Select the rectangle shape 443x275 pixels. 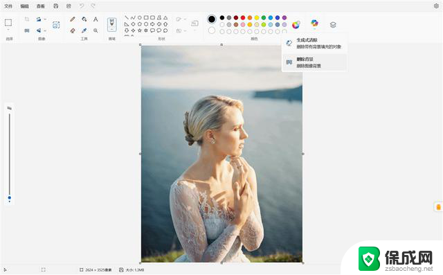146,17
